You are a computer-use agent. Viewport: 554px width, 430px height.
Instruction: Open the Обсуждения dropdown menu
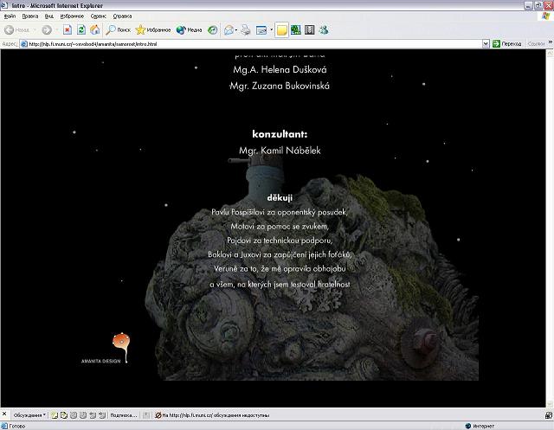pos(29,415)
